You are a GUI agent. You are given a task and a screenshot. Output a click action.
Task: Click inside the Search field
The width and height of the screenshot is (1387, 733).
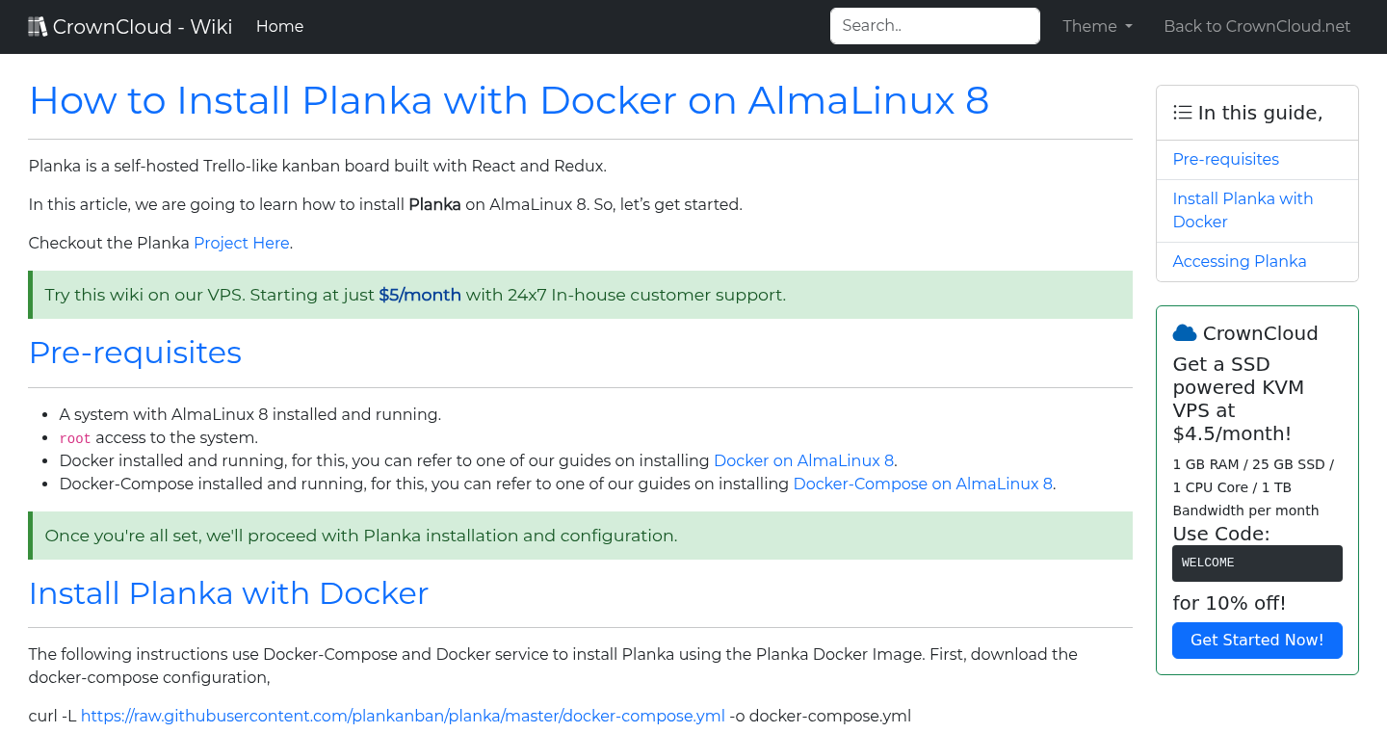934,25
